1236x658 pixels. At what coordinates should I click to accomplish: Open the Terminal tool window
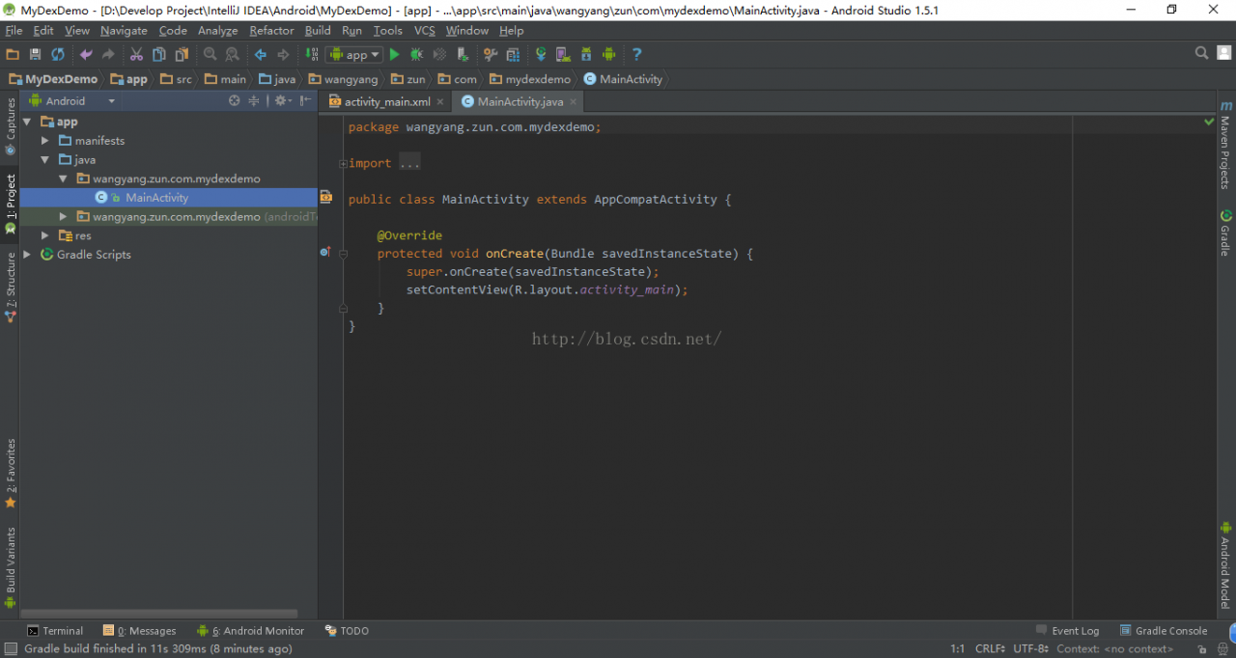point(55,631)
